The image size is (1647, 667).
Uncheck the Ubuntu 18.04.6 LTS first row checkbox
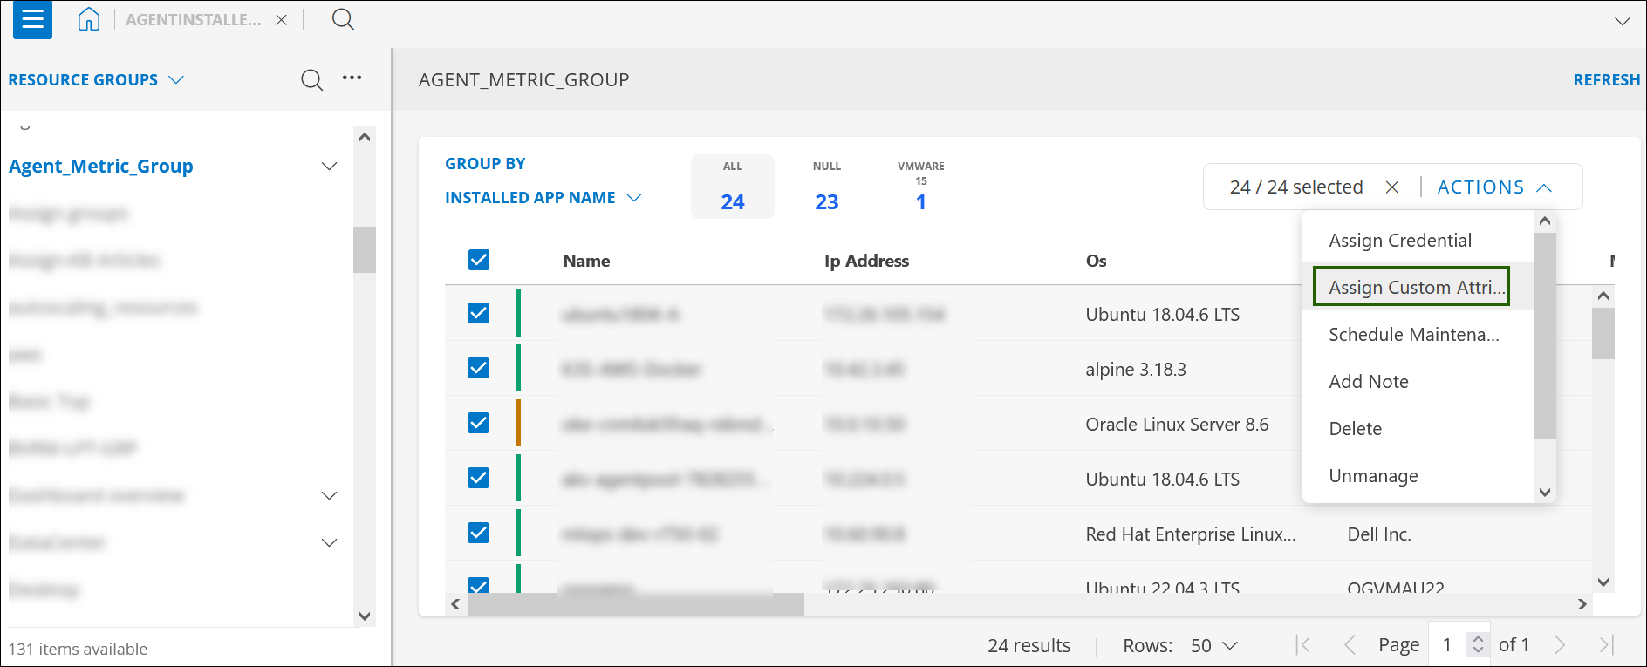479,313
